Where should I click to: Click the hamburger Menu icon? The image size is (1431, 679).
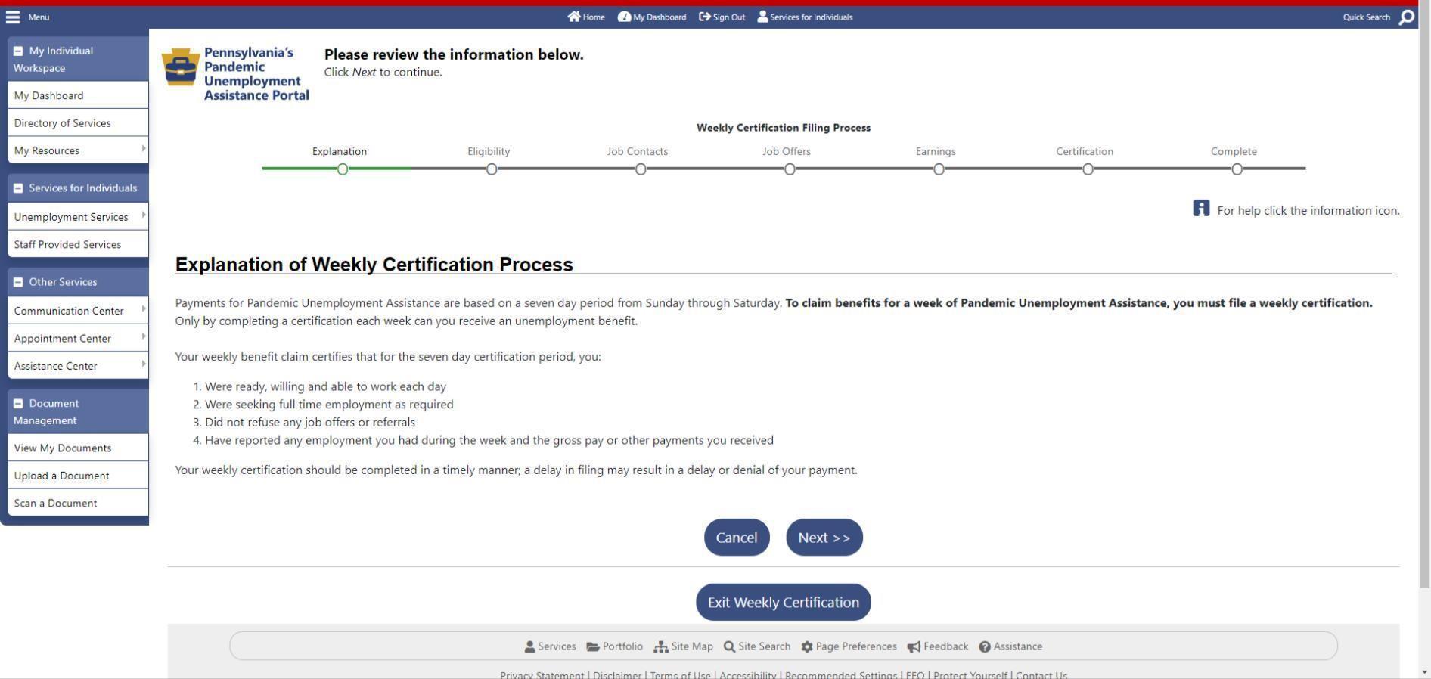click(x=13, y=17)
